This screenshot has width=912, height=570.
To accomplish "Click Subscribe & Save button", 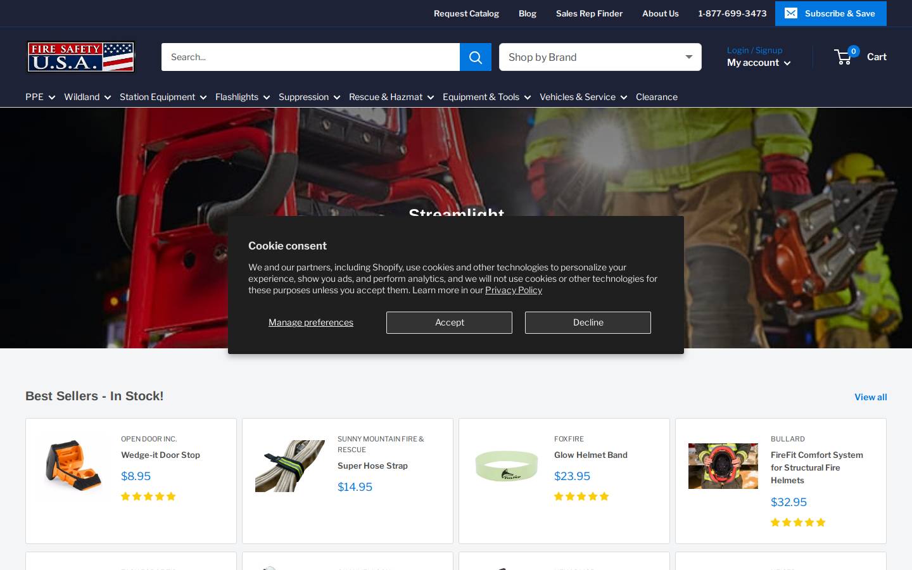I will (831, 13).
